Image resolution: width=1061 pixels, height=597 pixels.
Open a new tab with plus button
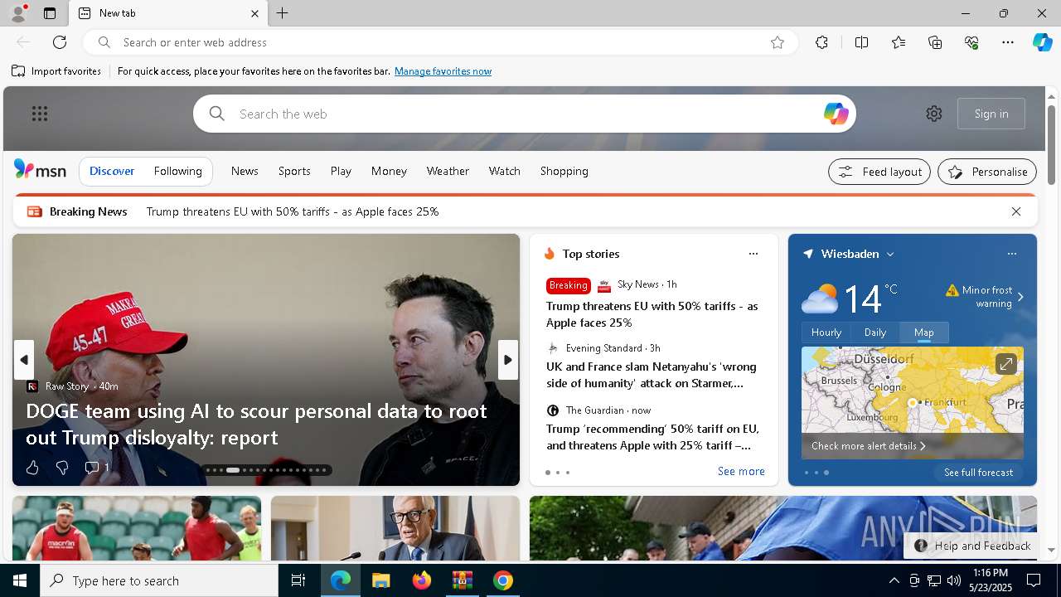283,13
